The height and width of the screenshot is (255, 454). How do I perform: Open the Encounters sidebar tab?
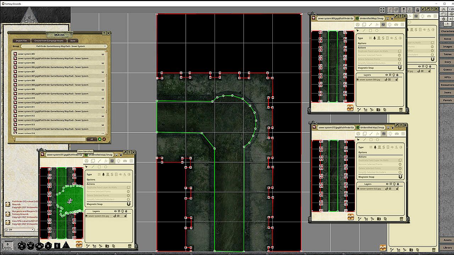point(447,85)
